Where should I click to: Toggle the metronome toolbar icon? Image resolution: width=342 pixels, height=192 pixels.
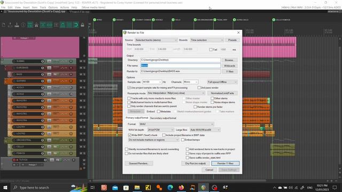36,25
